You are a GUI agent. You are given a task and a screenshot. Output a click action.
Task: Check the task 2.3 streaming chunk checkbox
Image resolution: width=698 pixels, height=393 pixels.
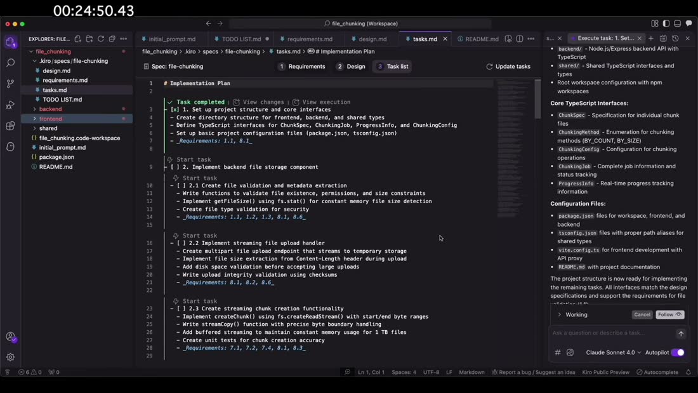tap(181, 309)
